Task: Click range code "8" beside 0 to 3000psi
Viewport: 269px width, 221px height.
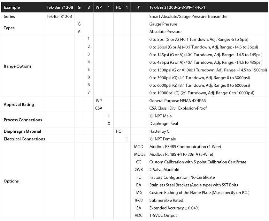Action: click(89, 77)
